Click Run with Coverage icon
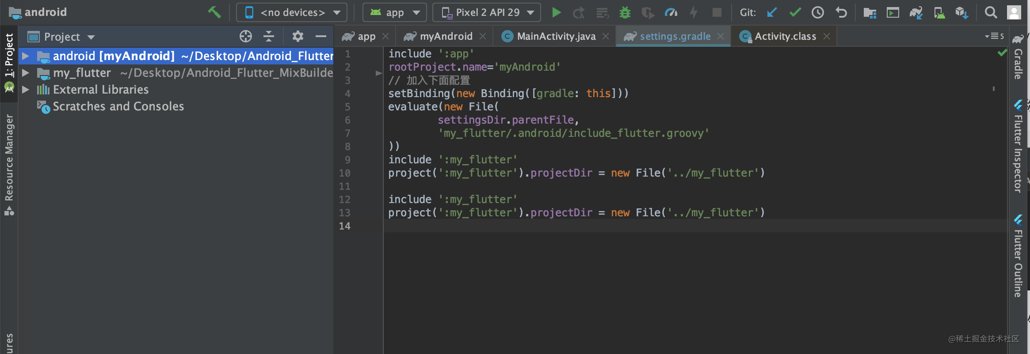This screenshot has width=1030, height=354. (648, 13)
